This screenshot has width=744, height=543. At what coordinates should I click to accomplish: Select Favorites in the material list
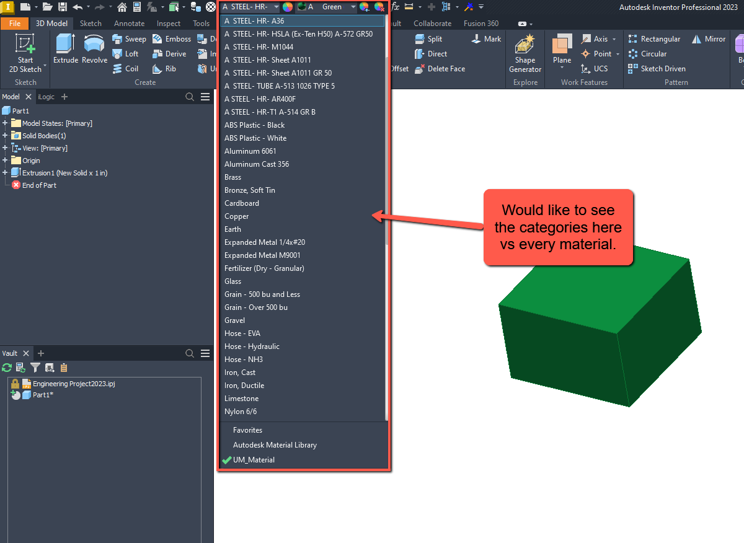247,430
